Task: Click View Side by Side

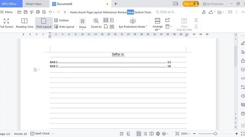Action: coord(184,24)
